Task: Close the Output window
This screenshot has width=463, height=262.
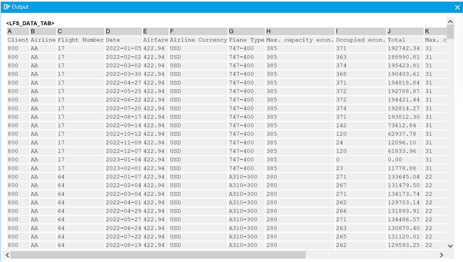Action: coord(457,7)
